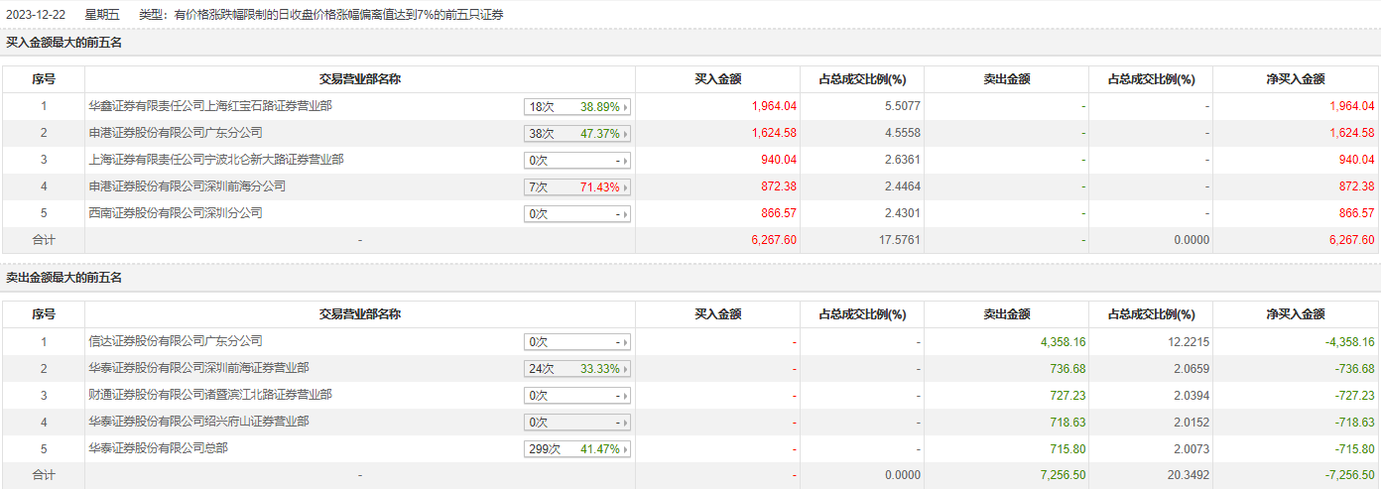Image resolution: width=1381 pixels, height=489 pixels.
Task: Open 信达证券股份有限公司广东分公司 link
Action: [175, 340]
